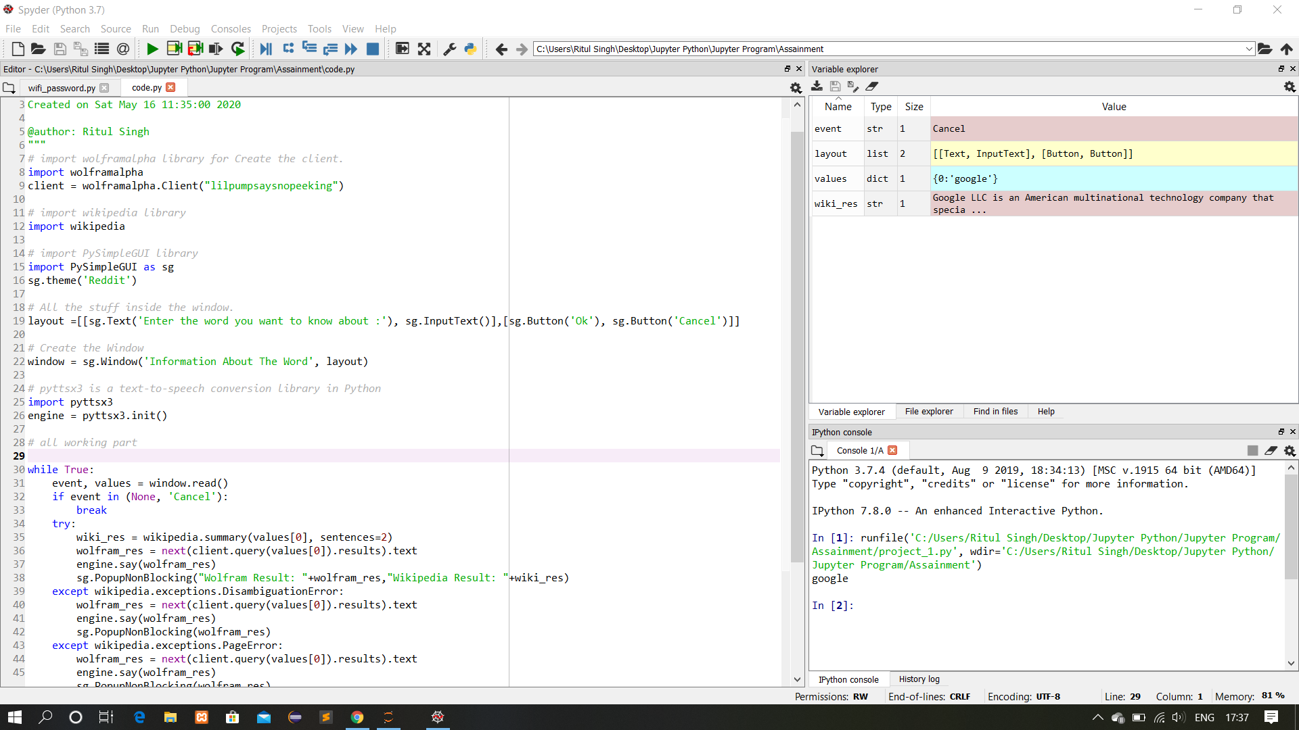This screenshot has height=730, width=1299.
Task: Click the @ symbol finder icon
Action: click(x=123, y=49)
